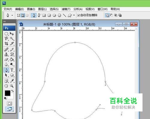Image resolution: width=150 pixels, height=119 pixels.
Task: Open the pen tool preset dropdown arrow
Action: tap(12, 15)
